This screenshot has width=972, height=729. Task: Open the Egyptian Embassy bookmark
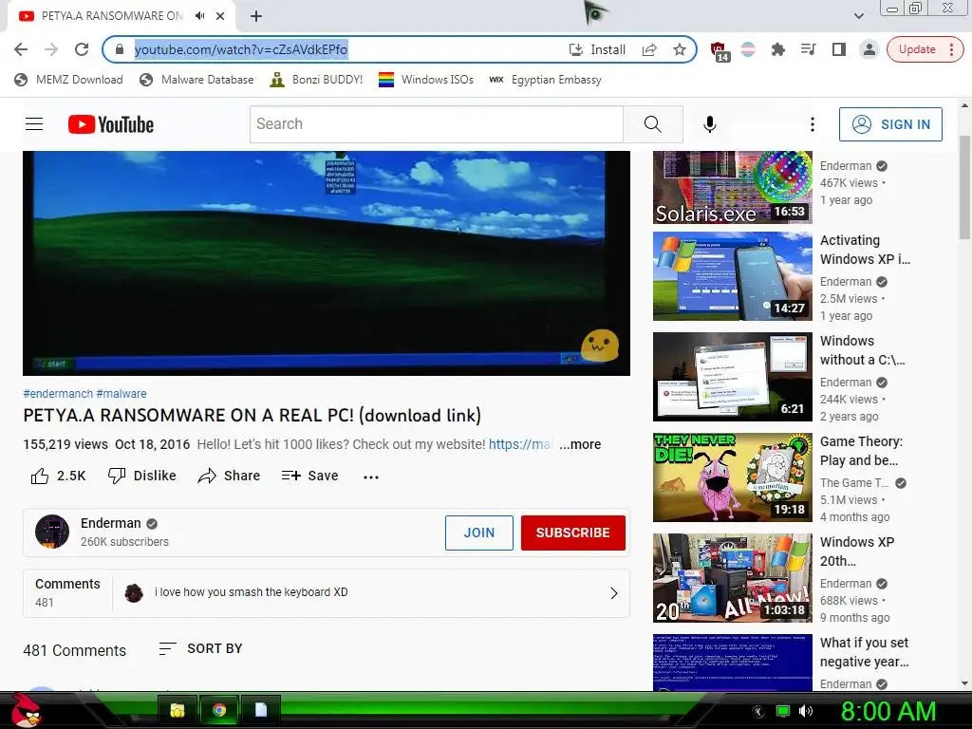545,80
